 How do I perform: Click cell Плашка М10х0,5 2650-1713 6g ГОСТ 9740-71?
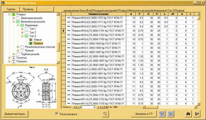(98, 27)
